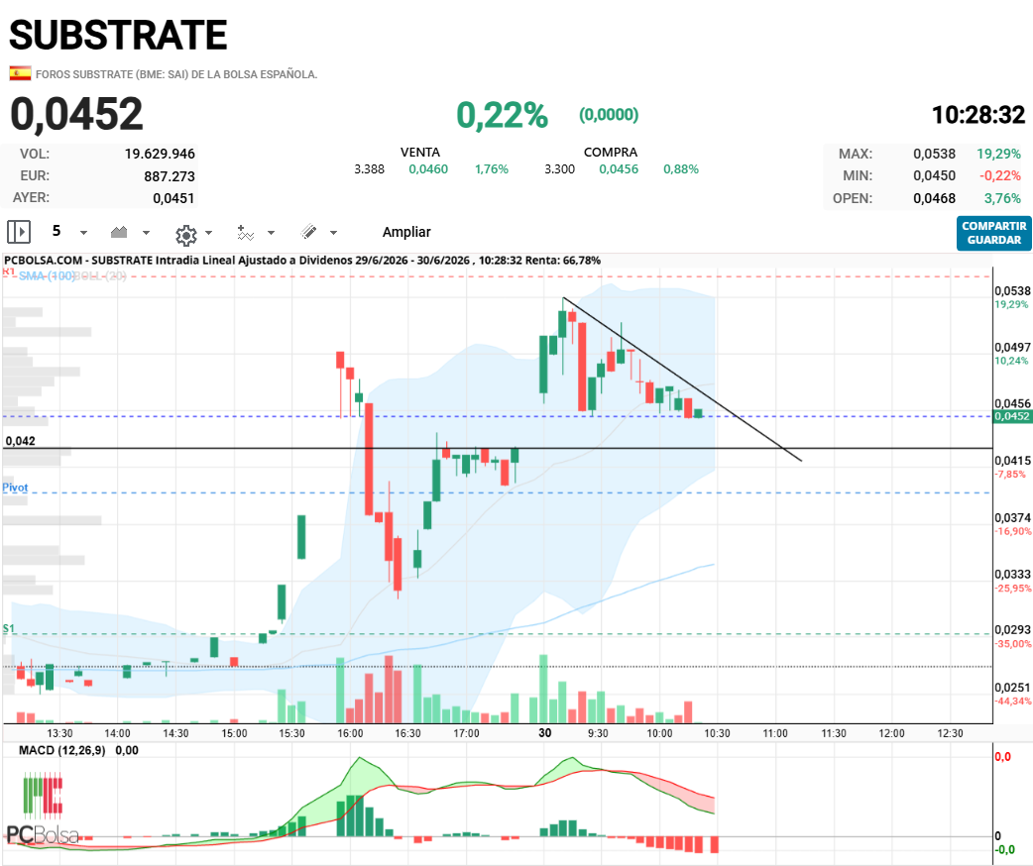This screenshot has height=866, width=1033.
Task: Click the MIN value 0,0450
Action: (934, 175)
